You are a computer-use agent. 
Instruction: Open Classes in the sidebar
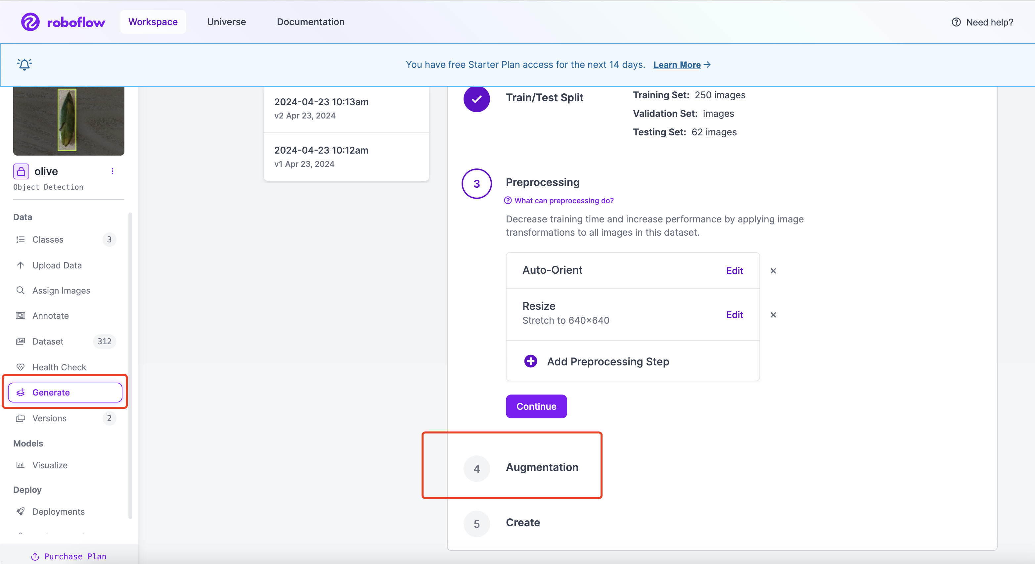point(48,240)
